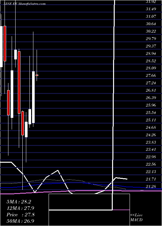This screenshot has height=226, width=162.
Task: Select the 31.92 price axis label
Action: pyautogui.click(x=151, y=2)
